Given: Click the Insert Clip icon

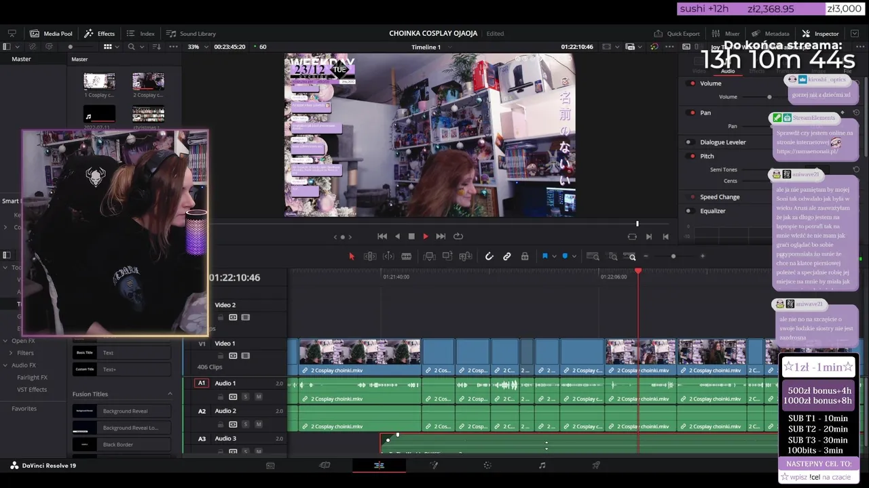Looking at the screenshot, I should [x=429, y=256].
